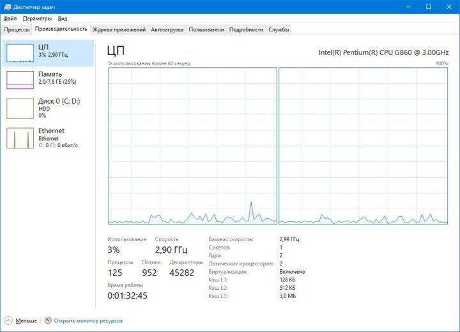
Task: Open the Вид menu
Action: coord(63,19)
